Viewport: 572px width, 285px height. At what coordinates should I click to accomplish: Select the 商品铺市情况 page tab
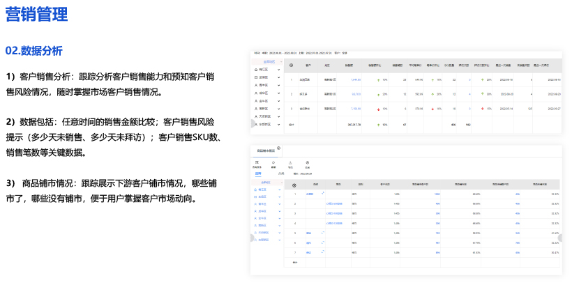[x=265, y=150]
